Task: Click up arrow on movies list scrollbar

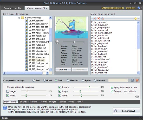Action: (138, 22)
